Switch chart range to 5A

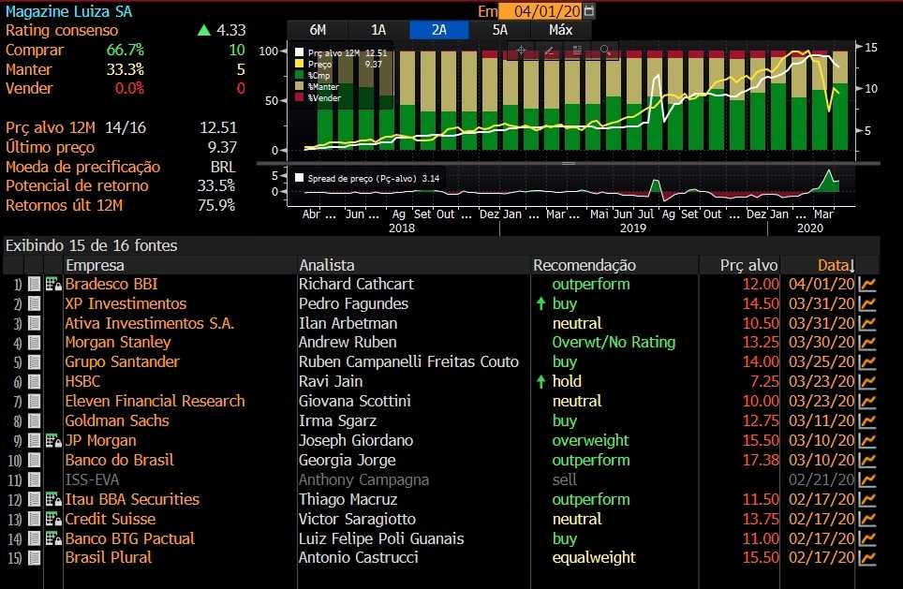tap(500, 30)
